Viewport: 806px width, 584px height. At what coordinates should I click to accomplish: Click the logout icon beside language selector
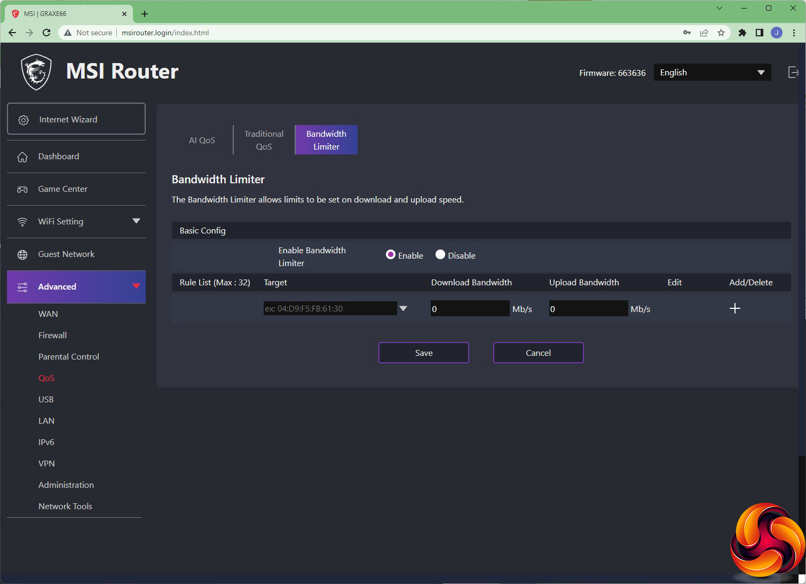click(793, 72)
